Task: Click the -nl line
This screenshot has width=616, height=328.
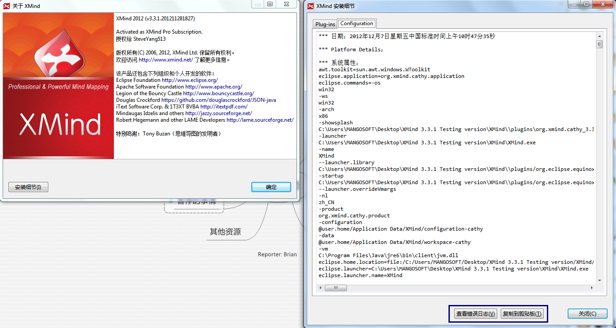Action: tap(323, 196)
